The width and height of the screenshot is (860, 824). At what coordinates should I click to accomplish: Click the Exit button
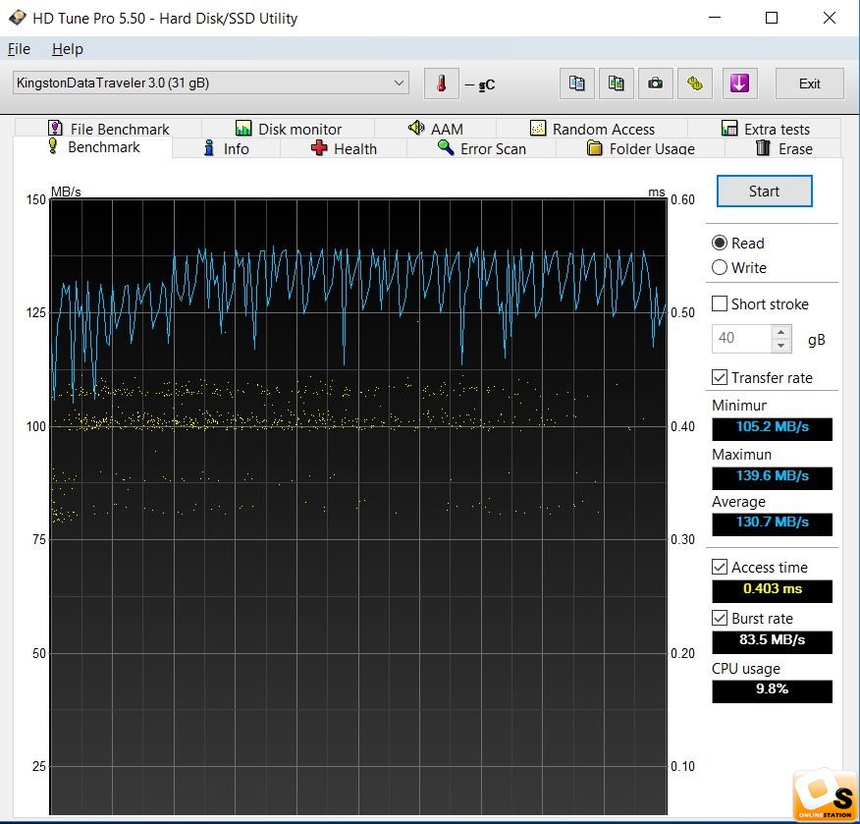pyautogui.click(x=809, y=83)
